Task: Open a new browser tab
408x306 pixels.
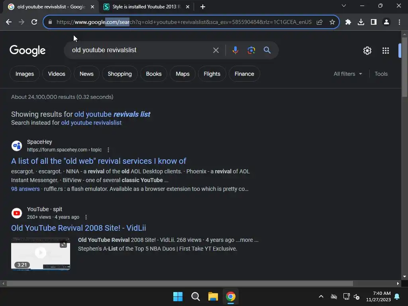Action: pyautogui.click(x=203, y=7)
